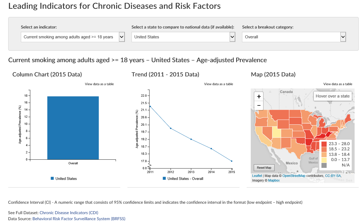Open the breakout category dropdown arrow
The image size is (362, 224).
(x=343, y=37)
